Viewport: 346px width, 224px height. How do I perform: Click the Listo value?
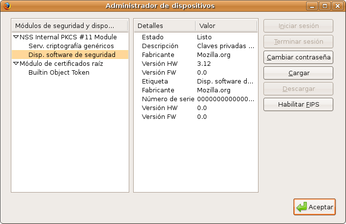point(204,37)
